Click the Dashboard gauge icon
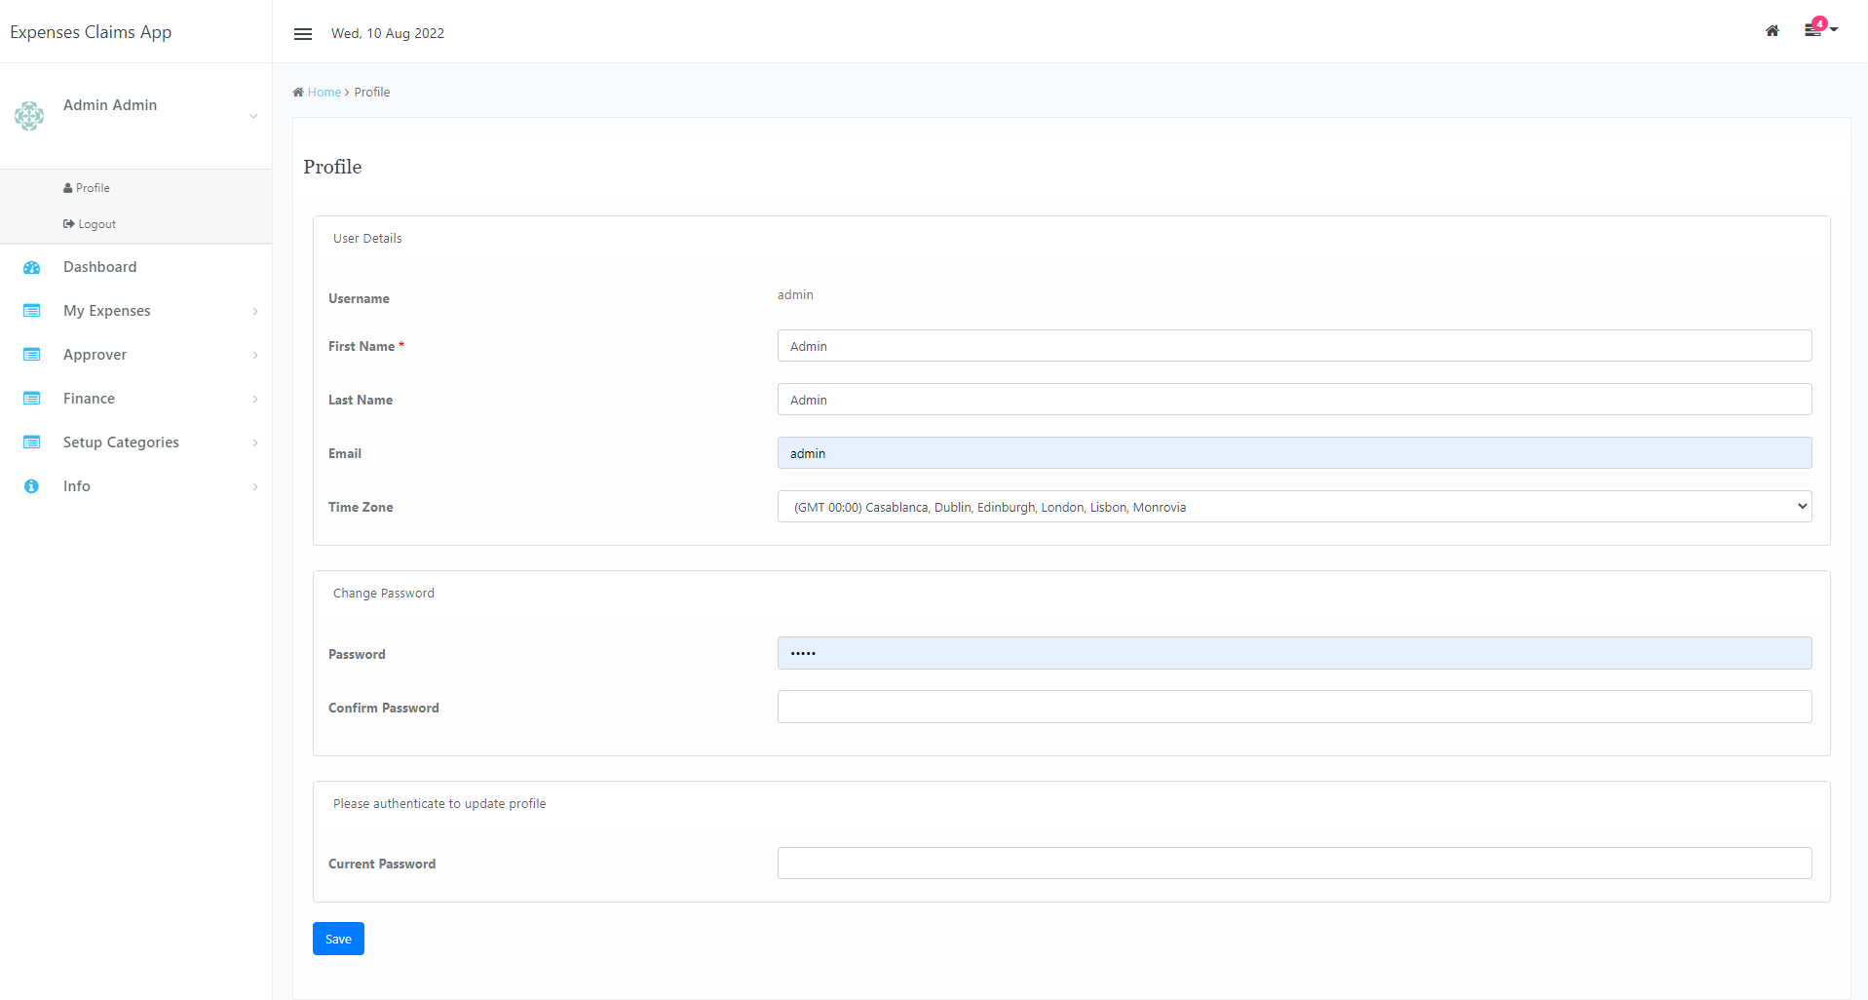This screenshot has width=1868, height=1000. [31, 267]
